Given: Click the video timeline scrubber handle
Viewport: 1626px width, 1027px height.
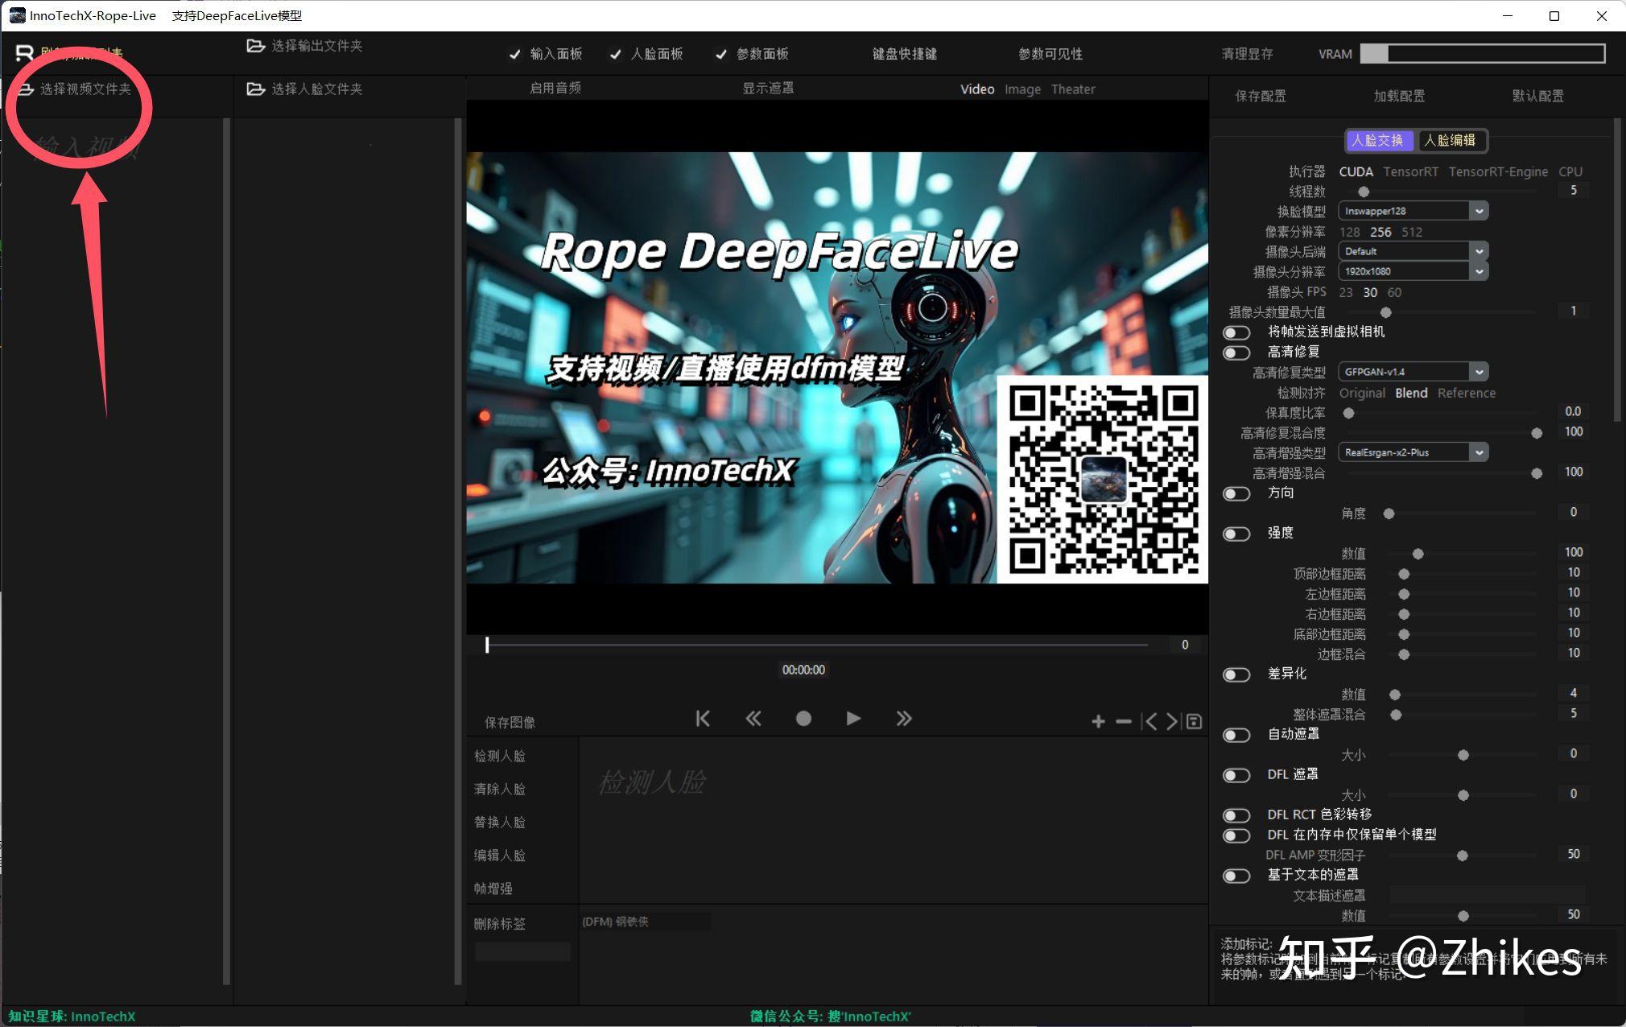Looking at the screenshot, I should [487, 645].
